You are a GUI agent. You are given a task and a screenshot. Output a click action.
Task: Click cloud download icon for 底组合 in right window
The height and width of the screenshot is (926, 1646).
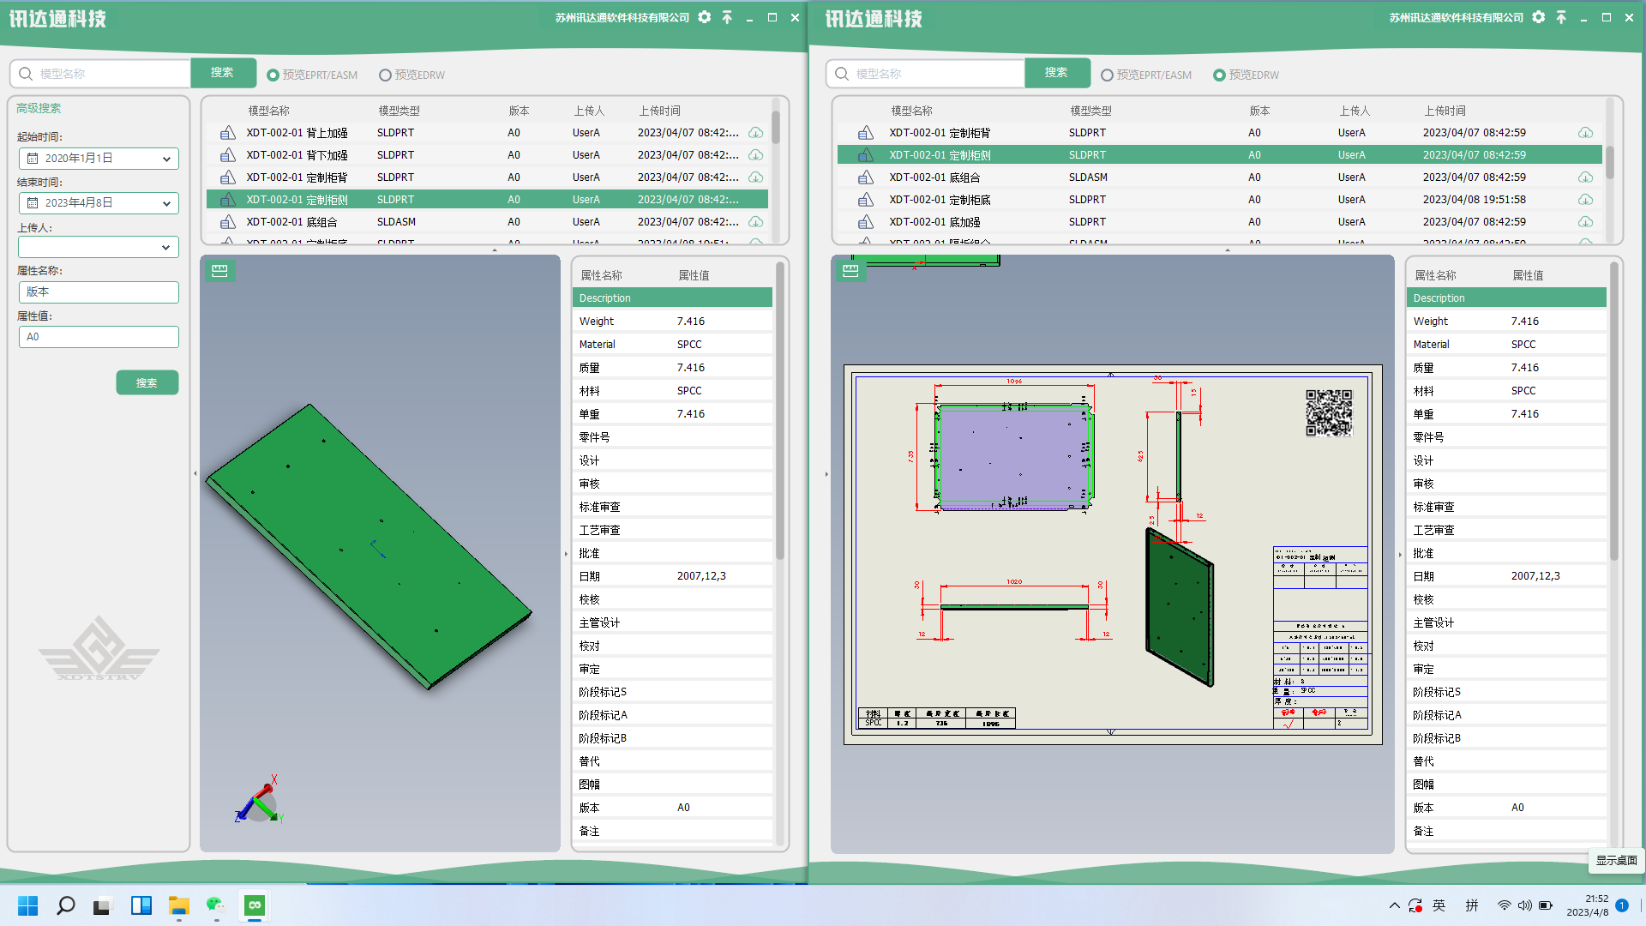click(1585, 177)
